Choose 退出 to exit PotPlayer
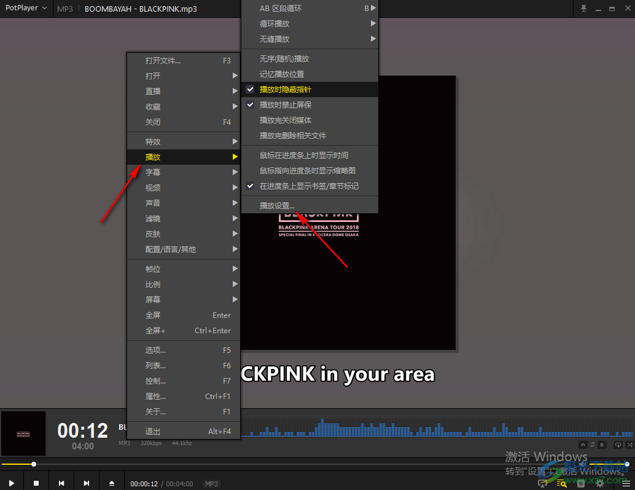635x490 pixels. pos(184,431)
